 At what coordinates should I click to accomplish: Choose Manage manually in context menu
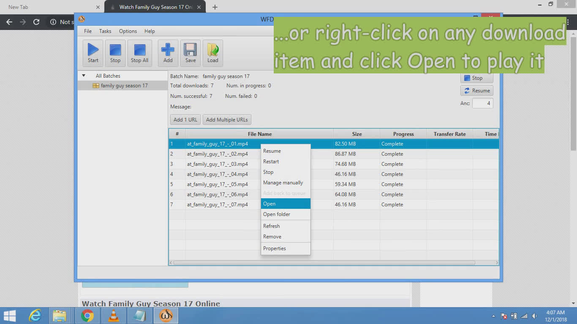(286, 183)
